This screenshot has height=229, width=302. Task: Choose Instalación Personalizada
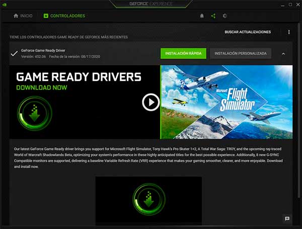pos(241,53)
